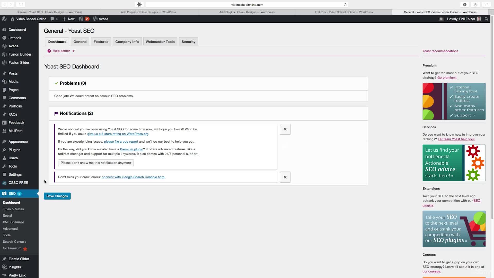Open browser downloads icon
494x278 pixels.
click(465, 4)
